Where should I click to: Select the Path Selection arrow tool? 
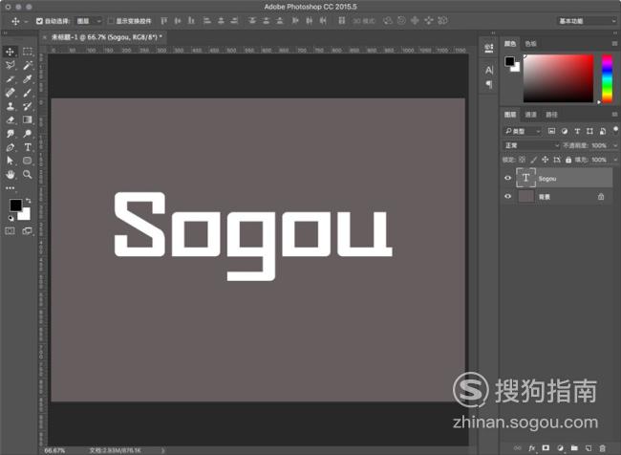(x=11, y=161)
